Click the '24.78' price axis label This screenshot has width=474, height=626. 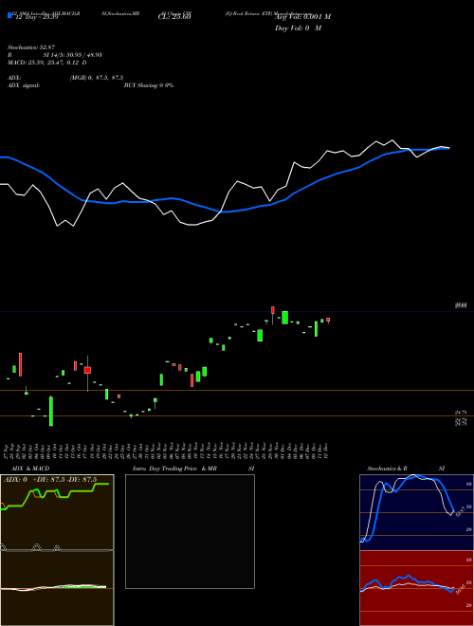tap(461, 412)
